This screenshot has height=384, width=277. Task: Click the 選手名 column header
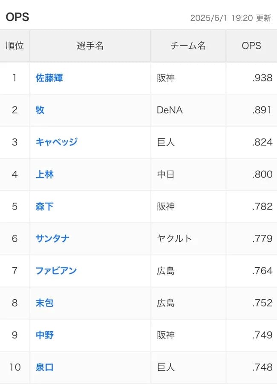[89, 46]
